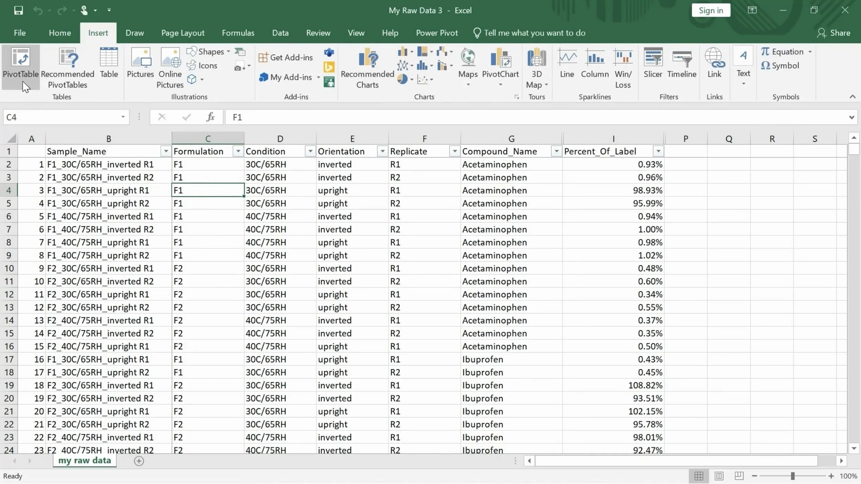Insert a Table
Screen dimensions: 861x484
click(x=108, y=64)
